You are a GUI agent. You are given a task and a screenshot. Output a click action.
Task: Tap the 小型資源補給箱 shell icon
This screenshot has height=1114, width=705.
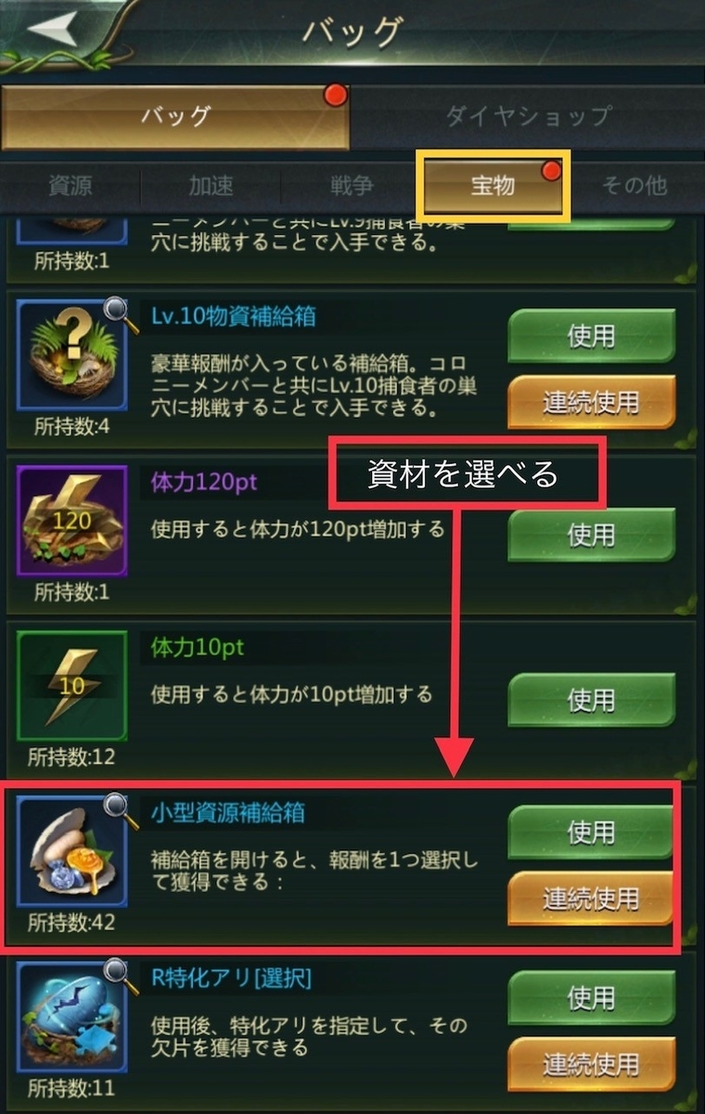72,851
